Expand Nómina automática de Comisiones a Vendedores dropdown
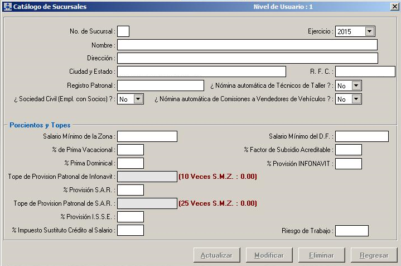Image resolution: width=401 pixels, height=266 pixels. pos(356,99)
